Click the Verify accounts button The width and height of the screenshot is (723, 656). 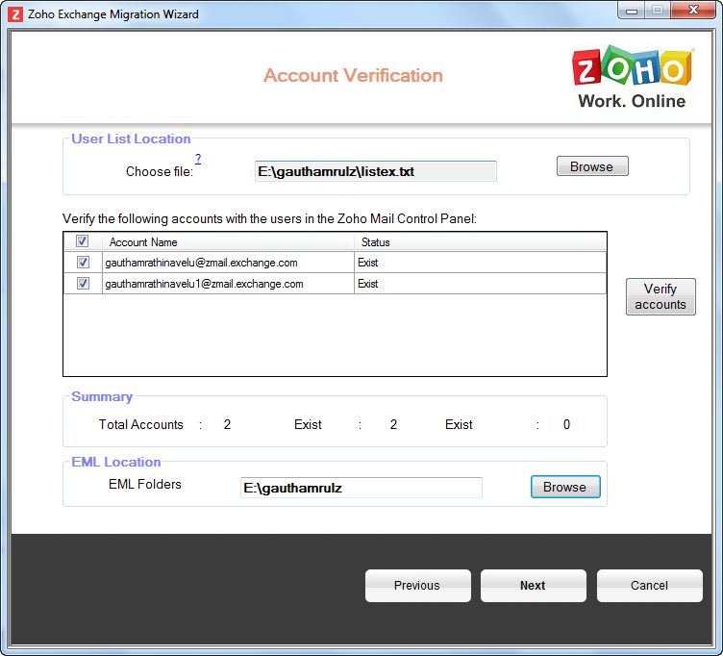click(x=661, y=296)
